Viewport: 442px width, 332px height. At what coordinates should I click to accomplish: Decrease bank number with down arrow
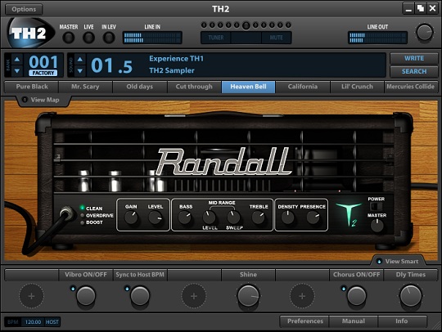click(x=17, y=70)
